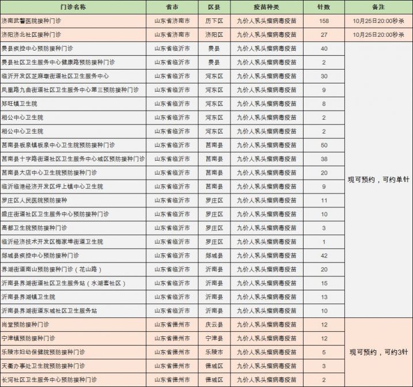The image size is (413, 387).
Task: Select 临沂开发区芝麻墩街道社区卫生服务中心 clinic name
Action: click(73, 77)
